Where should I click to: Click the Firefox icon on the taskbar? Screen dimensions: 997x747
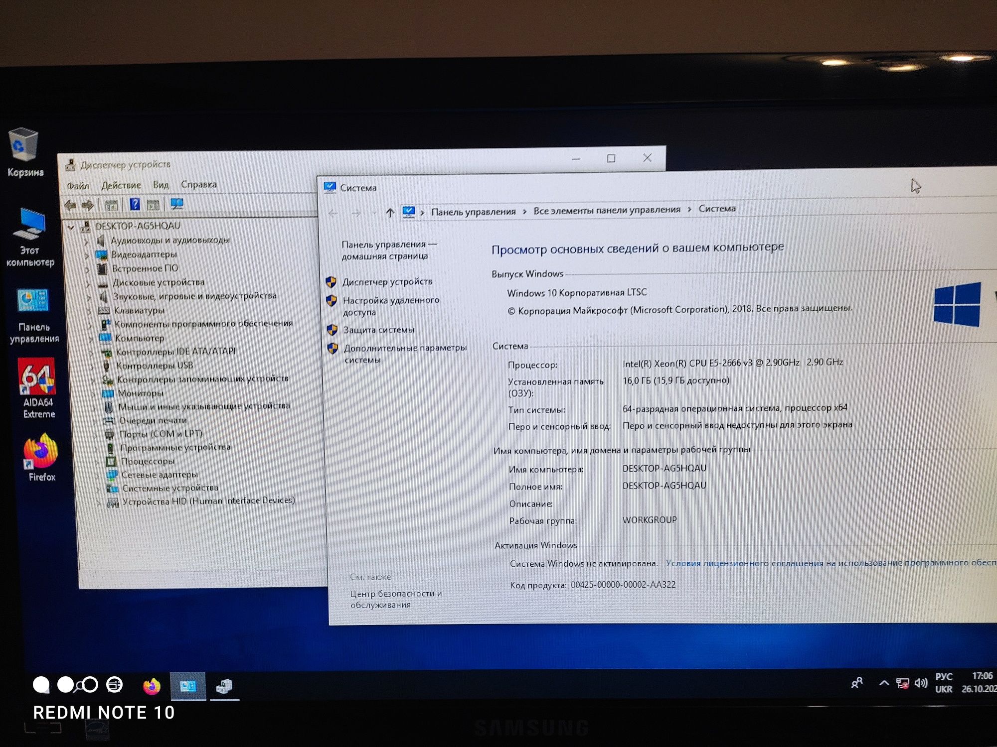pyautogui.click(x=152, y=686)
